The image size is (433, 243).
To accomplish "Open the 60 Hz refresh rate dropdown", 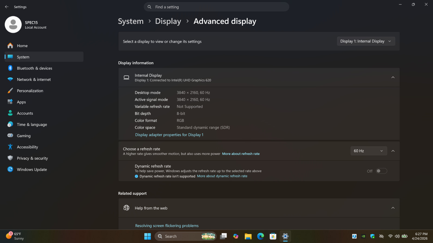I will pos(369,151).
